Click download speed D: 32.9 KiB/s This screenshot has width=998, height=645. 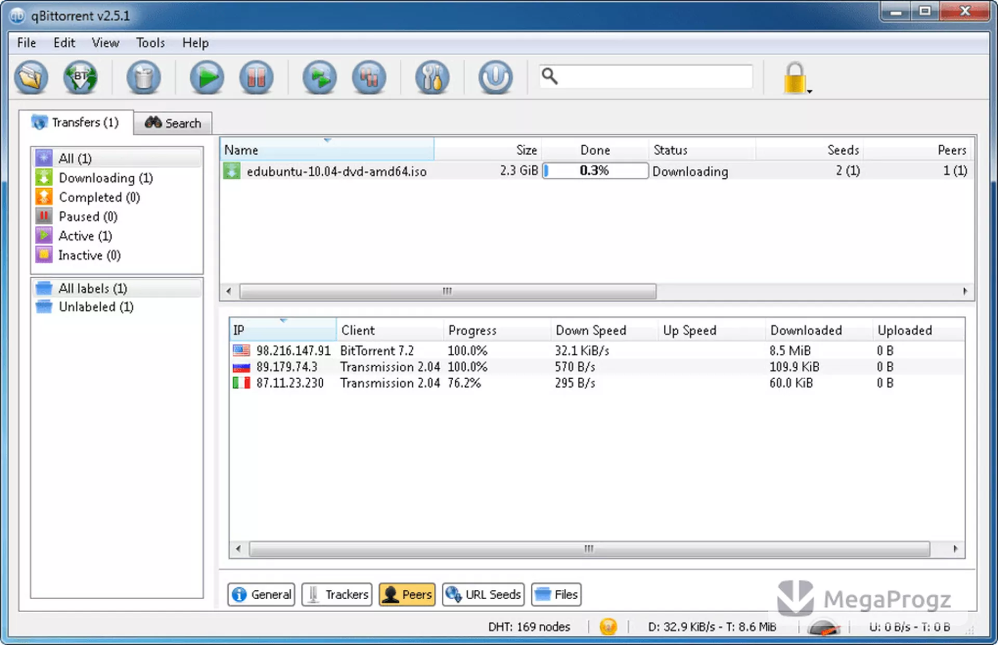tap(712, 627)
